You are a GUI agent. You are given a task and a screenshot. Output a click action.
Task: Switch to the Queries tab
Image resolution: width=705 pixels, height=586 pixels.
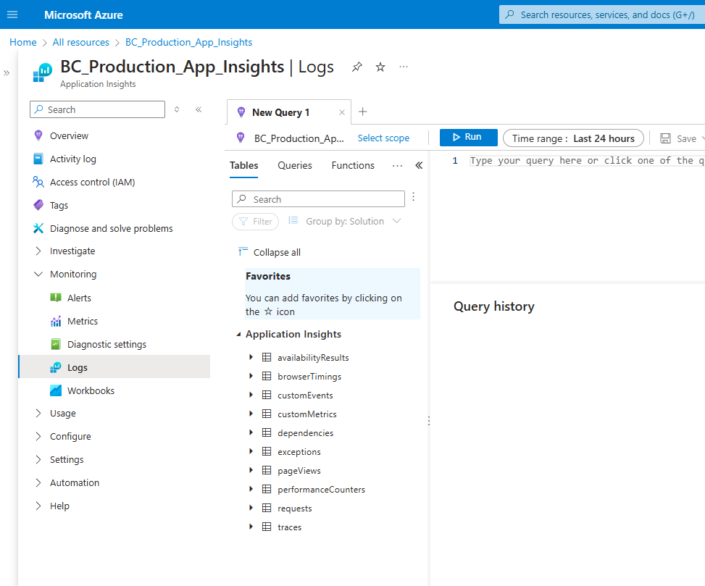tap(294, 165)
